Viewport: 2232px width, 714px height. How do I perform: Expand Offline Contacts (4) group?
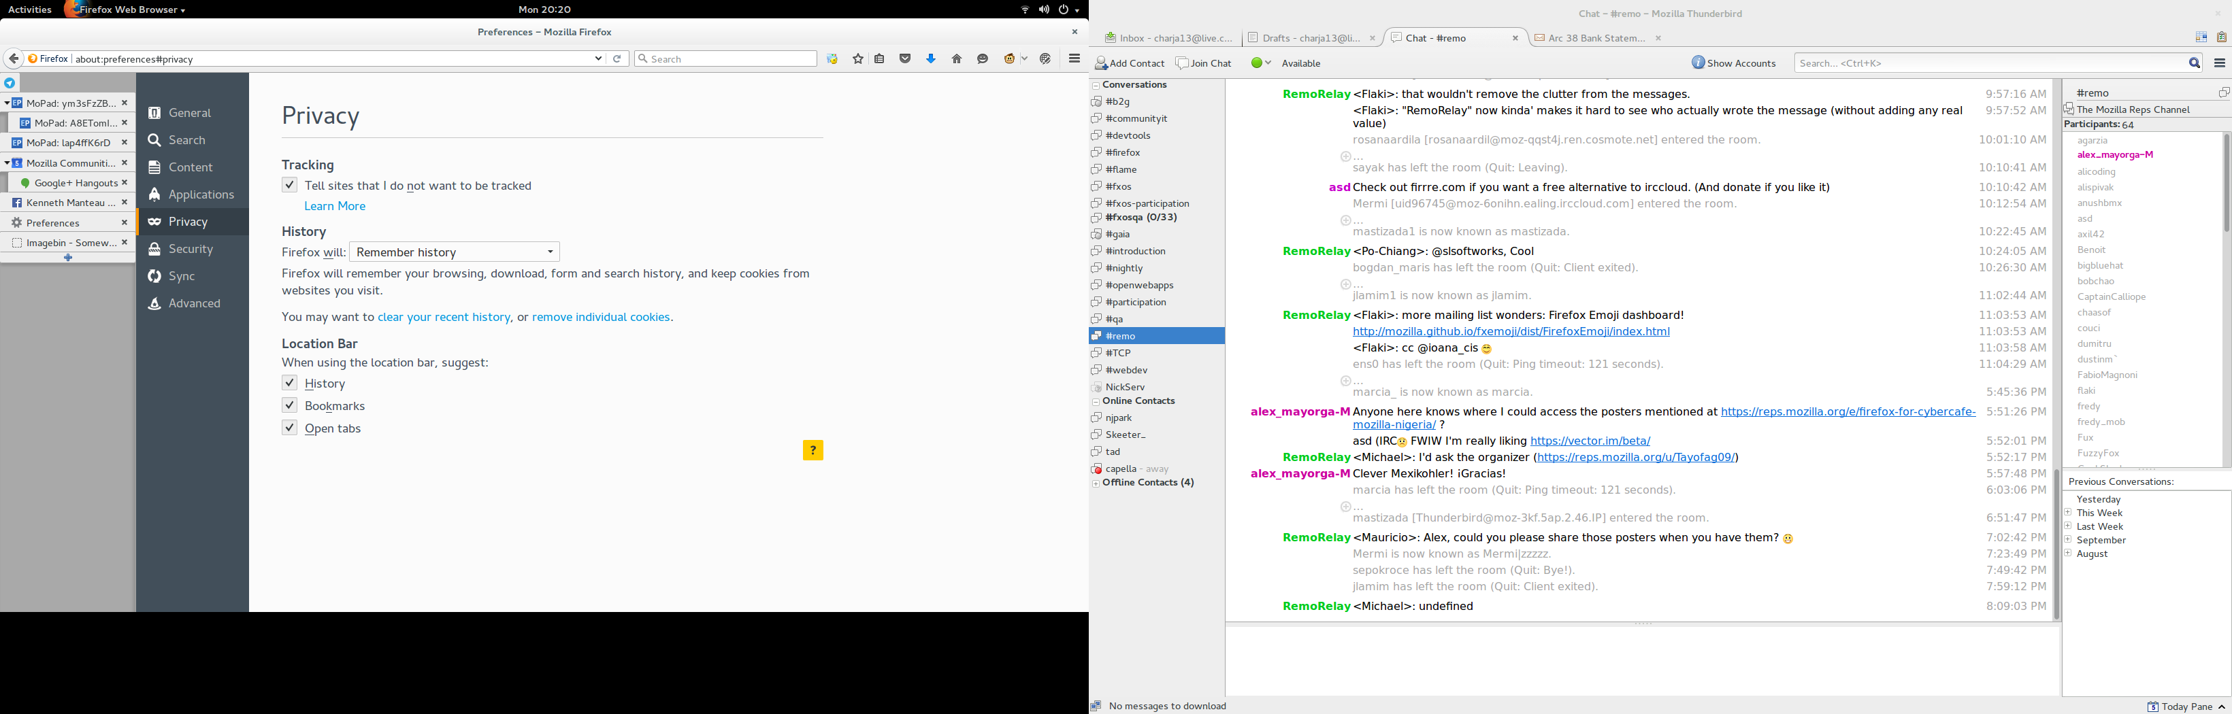pos(1096,483)
